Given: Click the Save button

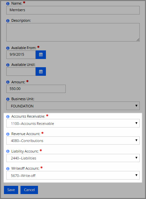Looking at the screenshot, I should click(x=11, y=190).
